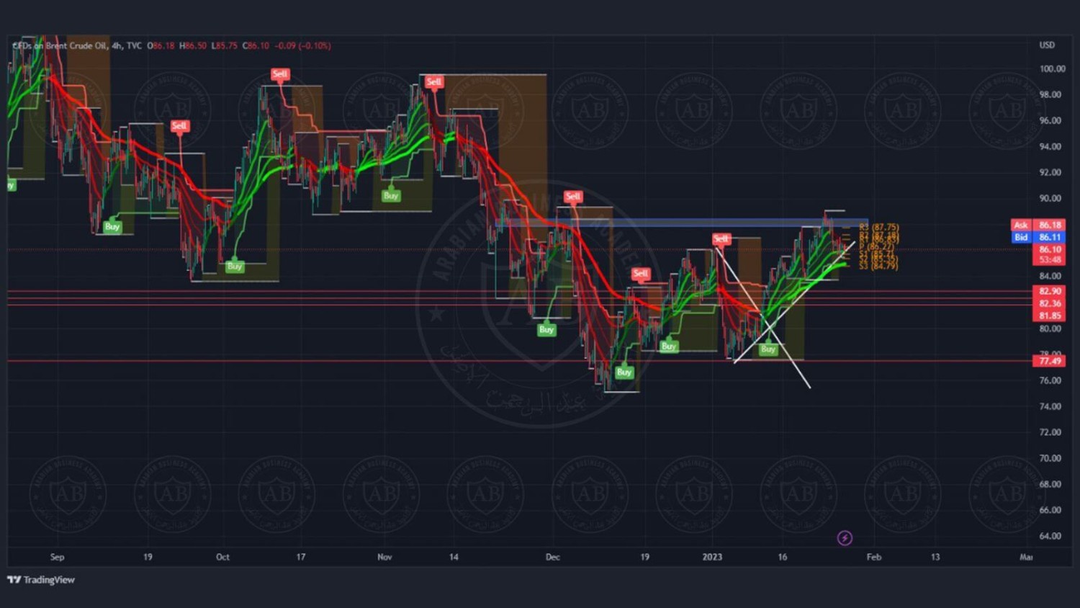
Task: Select the last price tag 86.10
Action: (x=1049, y=249)
